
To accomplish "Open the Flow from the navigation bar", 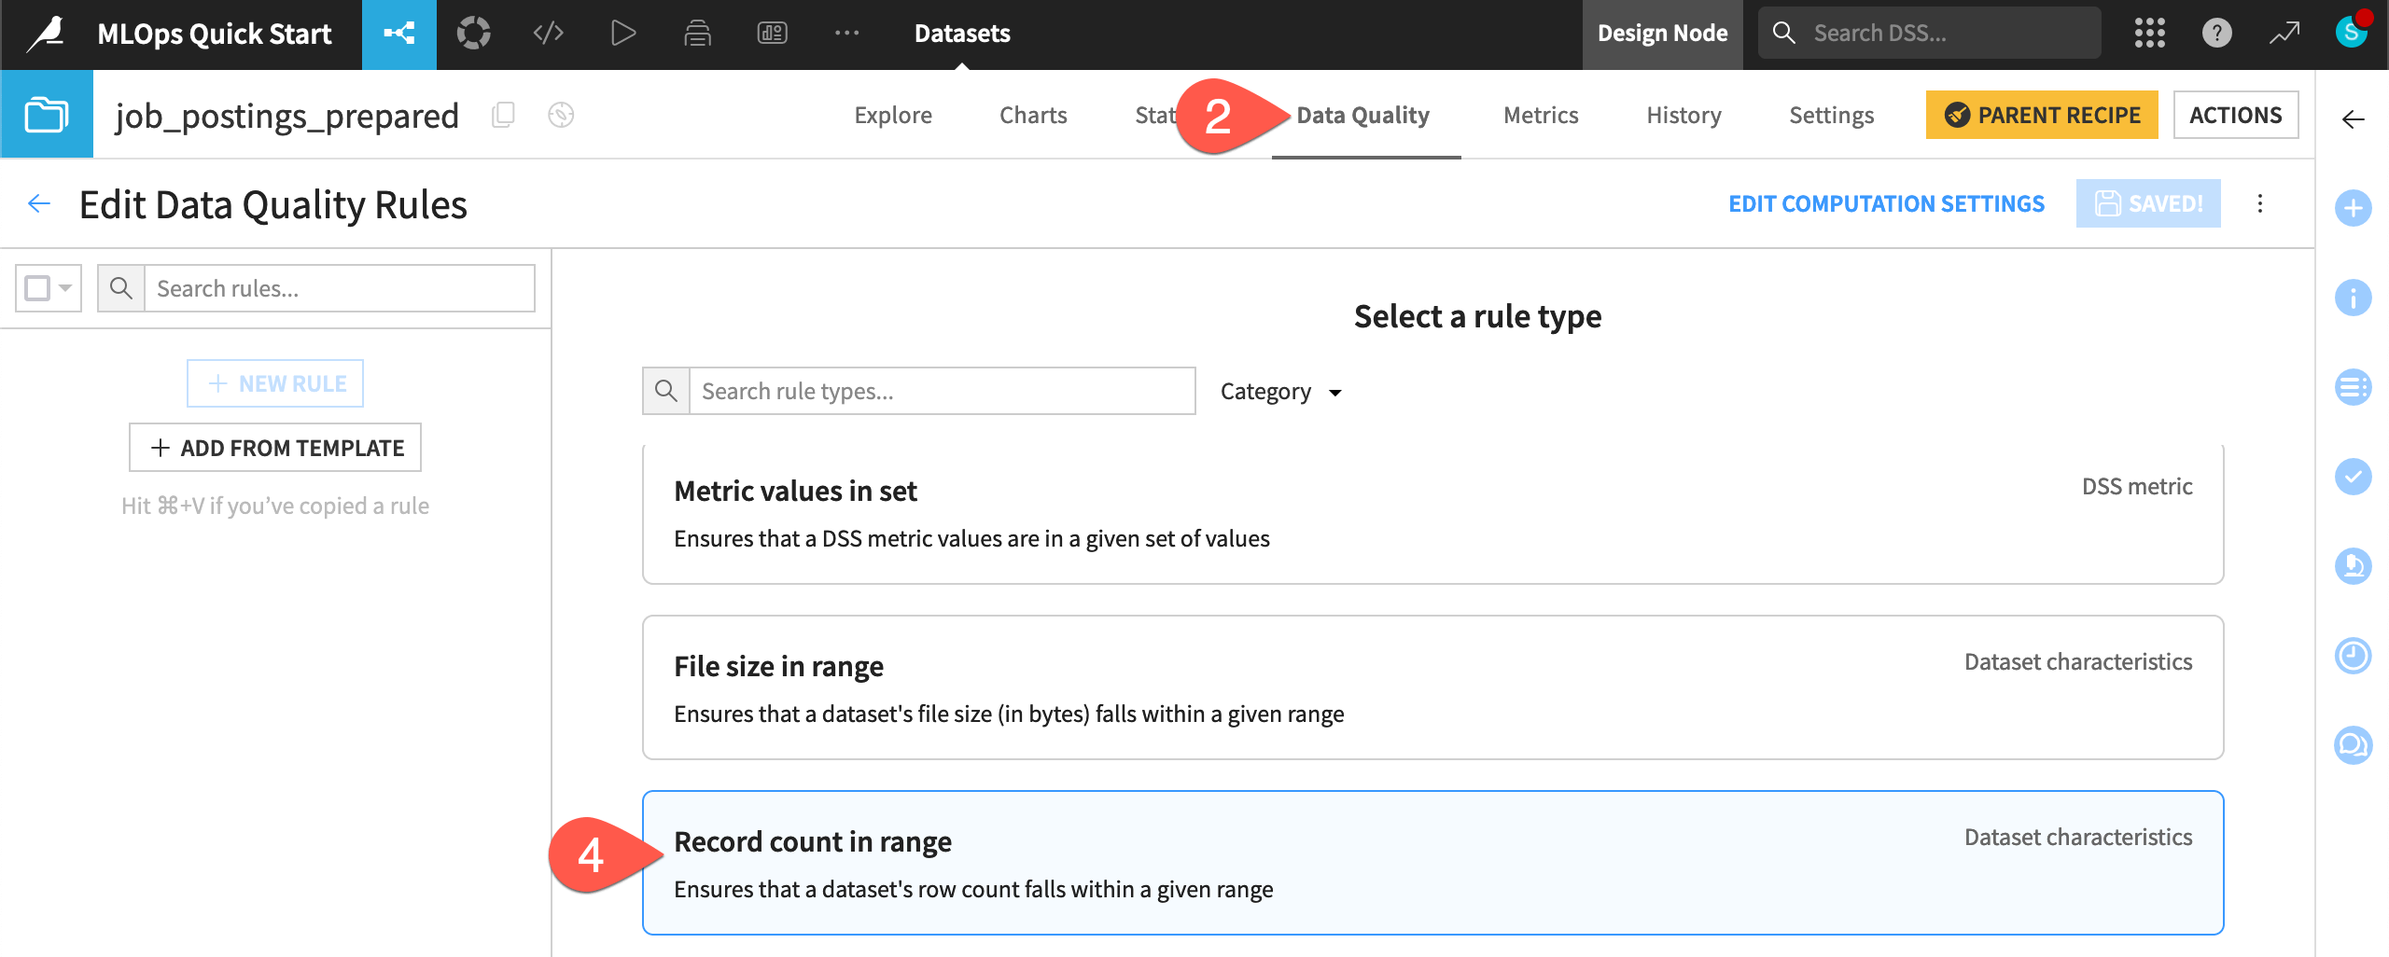I will click(x=399, y=34).
